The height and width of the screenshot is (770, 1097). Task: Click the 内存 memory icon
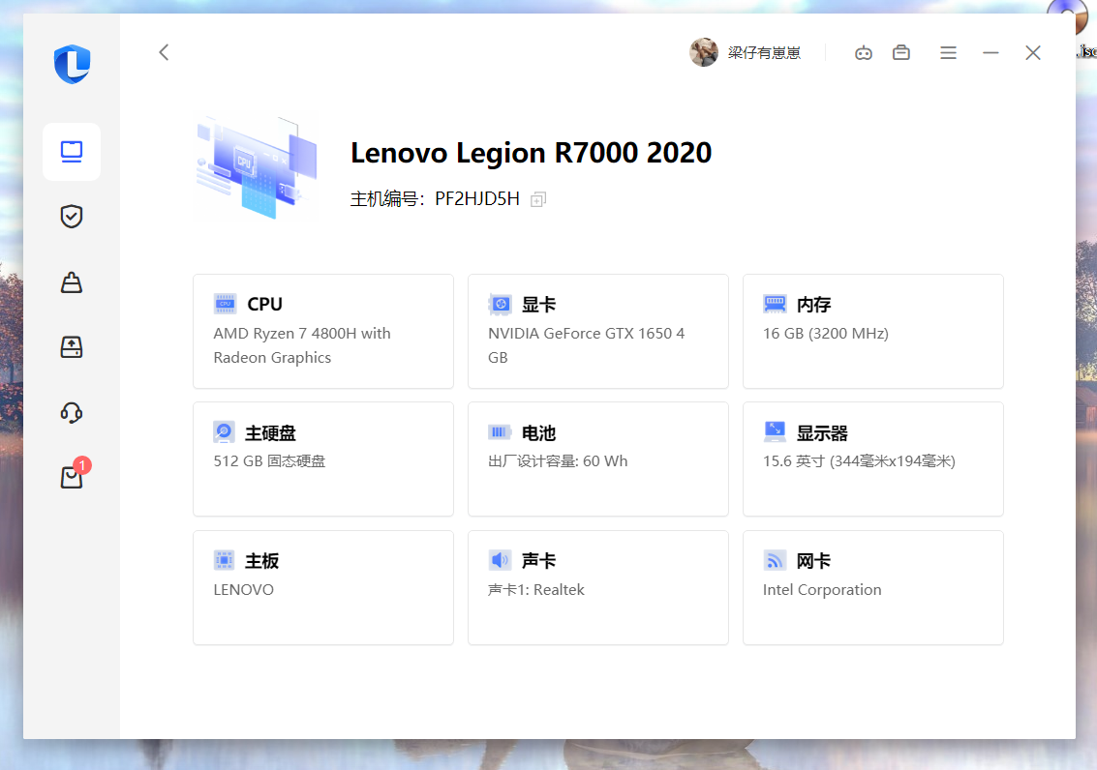click(x=775, y=304)
